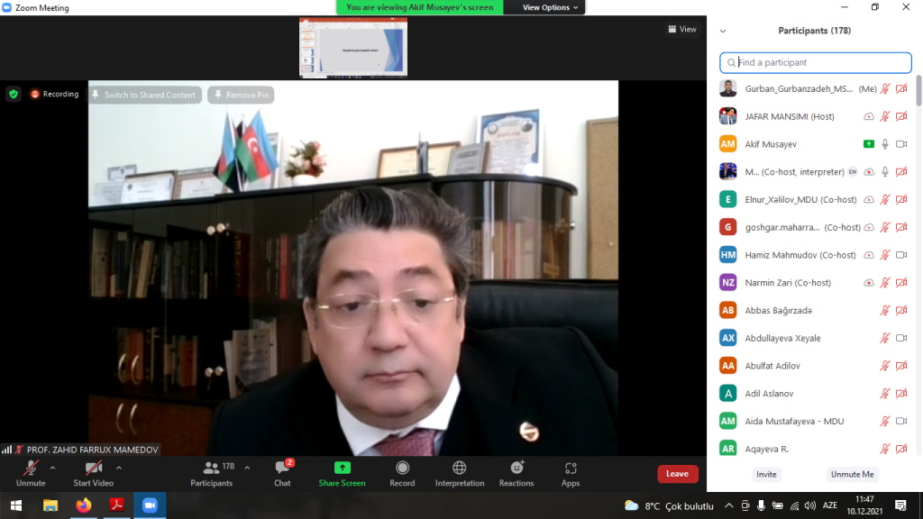Select participant Hamiz Mahmudov (Co-host)
This screenshot has width=923, height=519.
pos(815,255)
